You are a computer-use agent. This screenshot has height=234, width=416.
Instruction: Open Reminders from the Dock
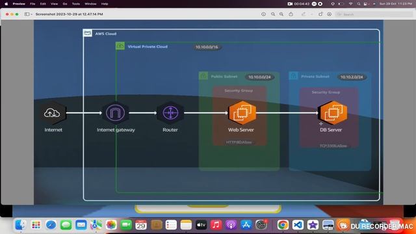pyautogui.click(x=171, y=225)
